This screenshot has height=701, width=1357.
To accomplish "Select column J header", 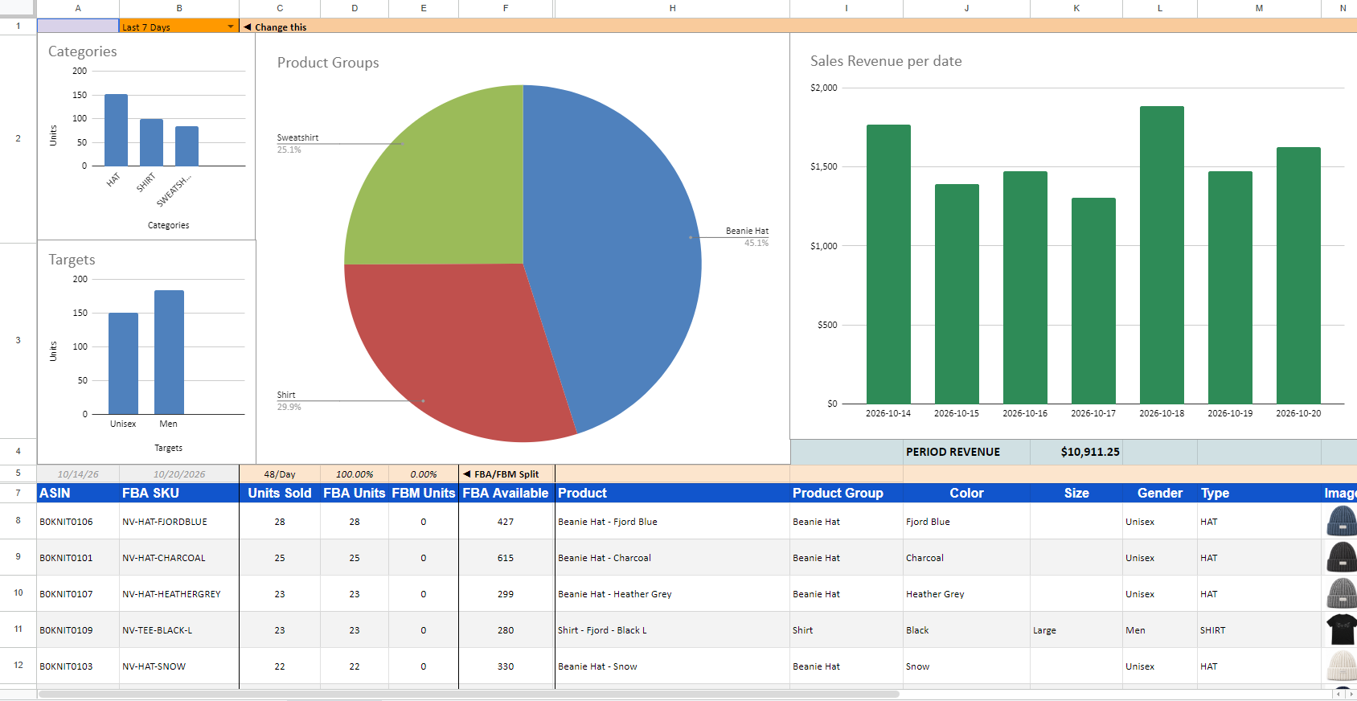I will (966, 8).
